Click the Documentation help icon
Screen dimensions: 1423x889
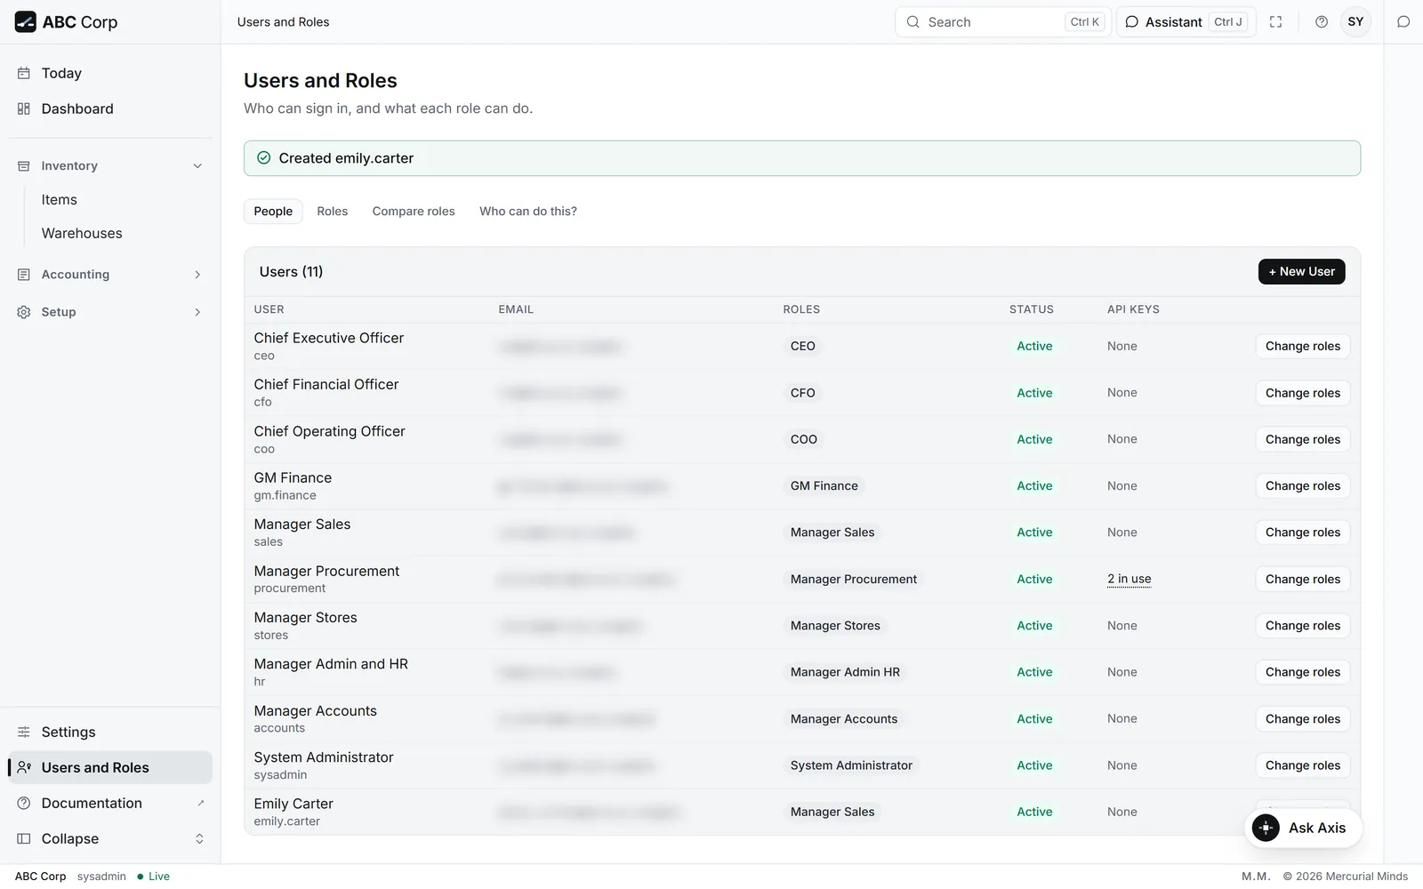tap(24, 804)
